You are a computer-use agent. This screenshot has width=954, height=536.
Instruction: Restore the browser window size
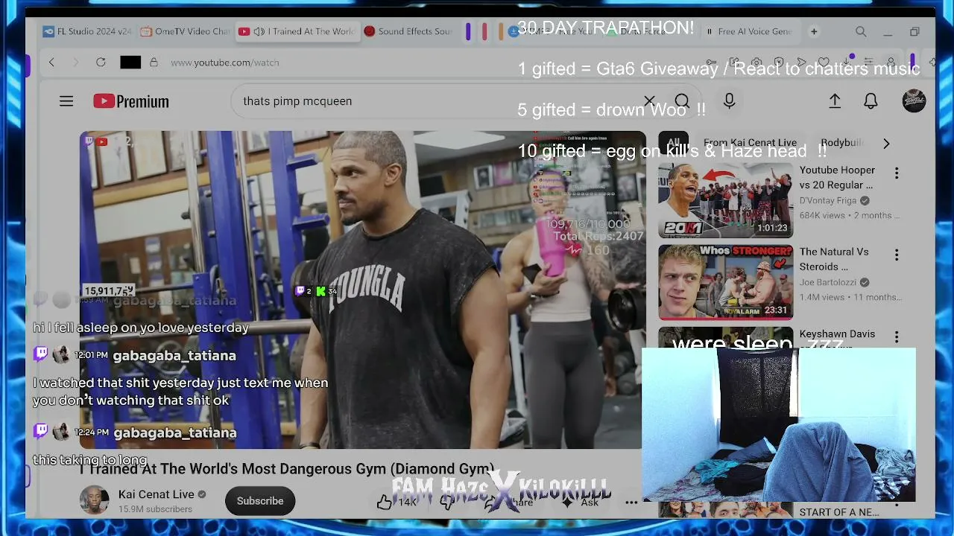[914, 31]
